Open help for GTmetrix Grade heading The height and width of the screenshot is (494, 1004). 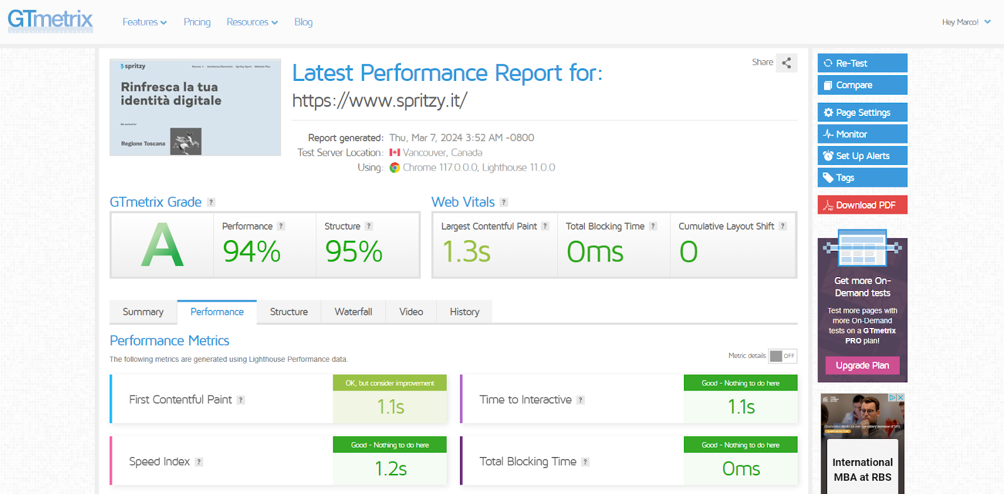[x=211, y=202]
